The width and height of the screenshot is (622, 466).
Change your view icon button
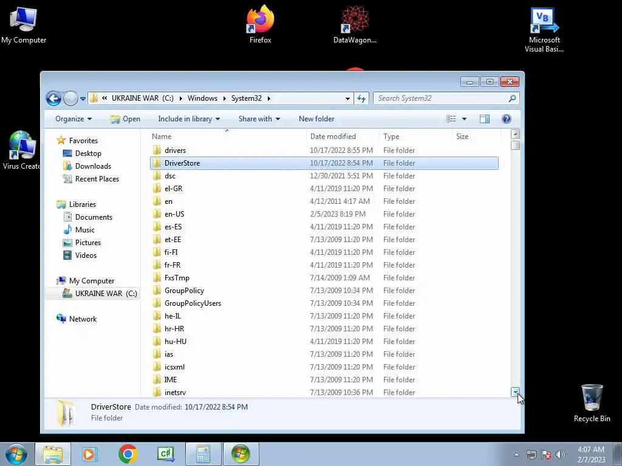click(x=451, y=119)
